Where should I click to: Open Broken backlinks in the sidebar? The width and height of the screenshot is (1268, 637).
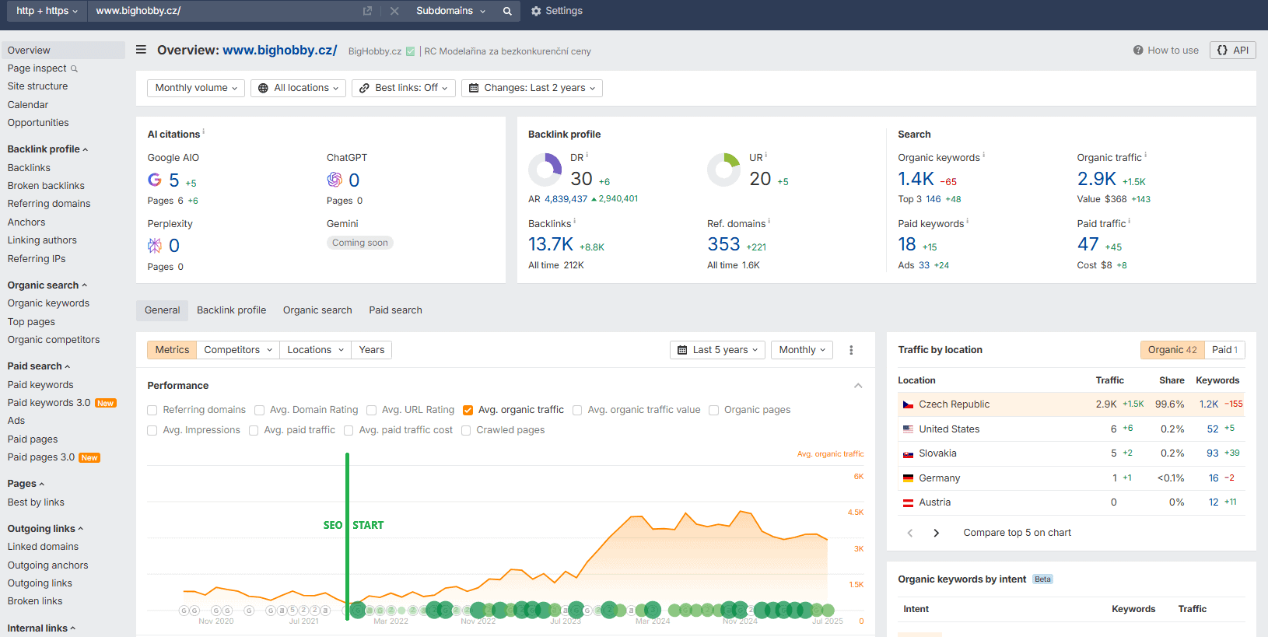pyautogui.click(x=46, y=186)
